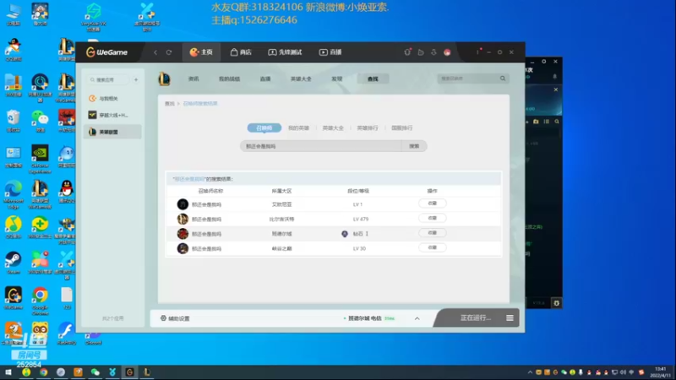676x380 pixels.
Task: Open the 查找 sub-tab
Action: click(373, 79)
